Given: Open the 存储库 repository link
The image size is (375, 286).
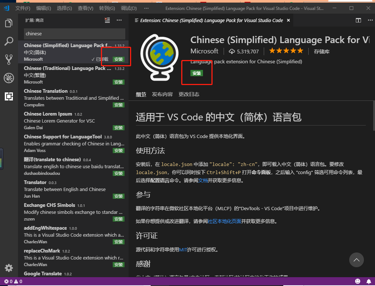Looking at the screenshot, I should coord(322,52).
